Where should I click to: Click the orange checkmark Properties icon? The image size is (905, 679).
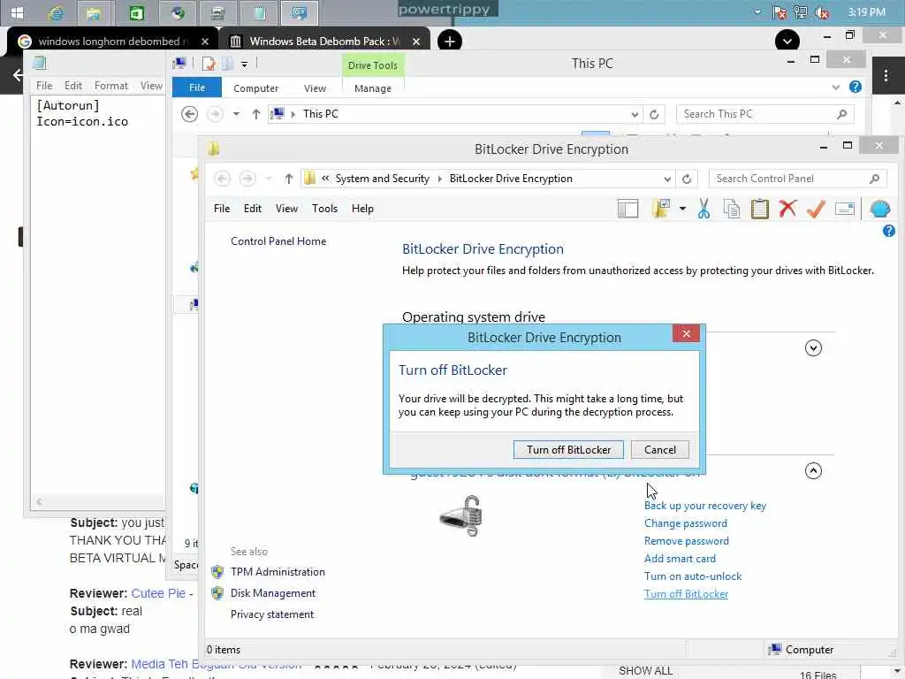click(x=816, y=209)
